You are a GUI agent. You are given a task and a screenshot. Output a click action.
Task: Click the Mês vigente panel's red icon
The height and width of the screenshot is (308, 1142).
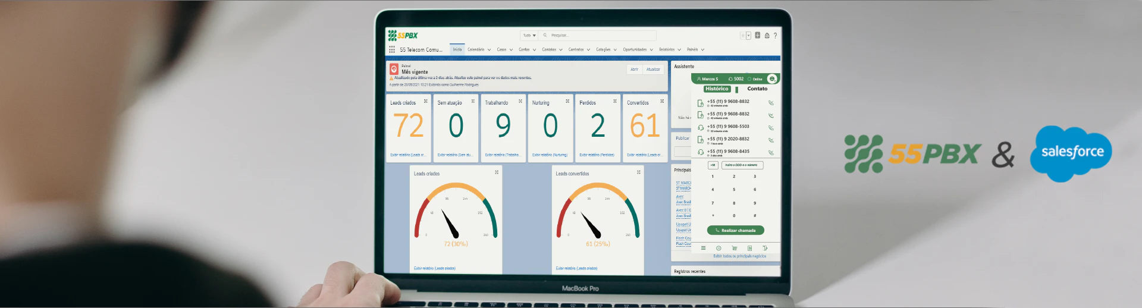[x=394, y=70]
